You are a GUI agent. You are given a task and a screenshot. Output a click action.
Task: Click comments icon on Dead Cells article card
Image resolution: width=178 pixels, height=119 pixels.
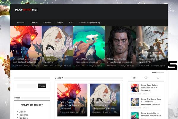pyautogui.click(x=82, y=112)
